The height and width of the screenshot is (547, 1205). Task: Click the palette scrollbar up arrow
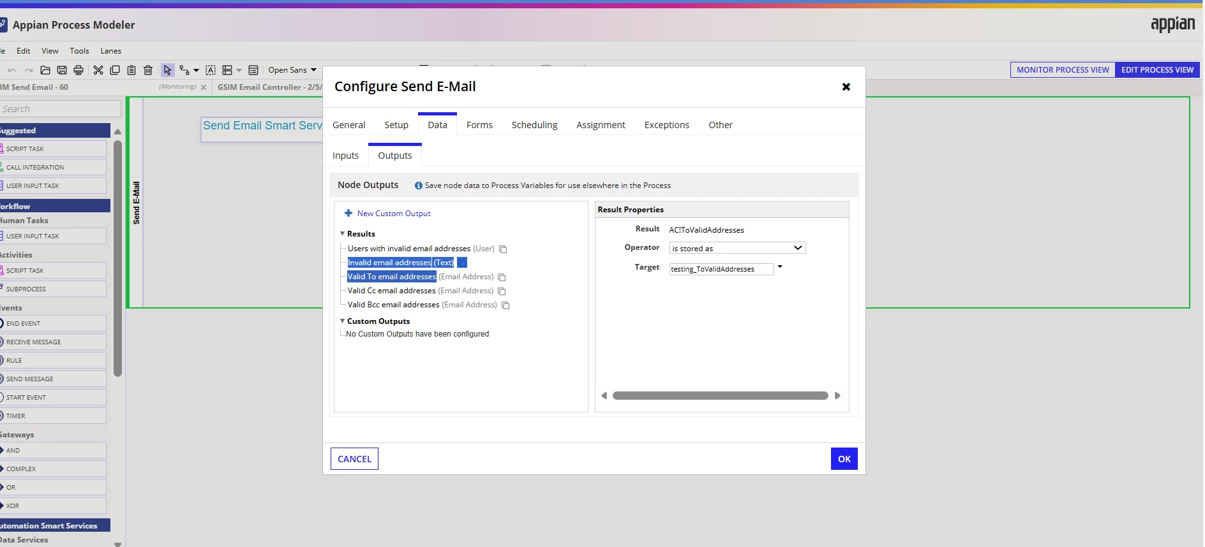click(x=117, y=132)
